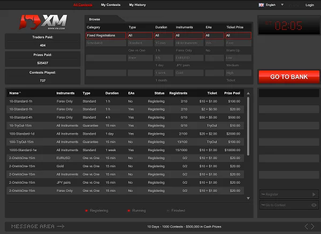Sort contests by Prize Pool column
The image size is (321, 234).
point(232,93)
